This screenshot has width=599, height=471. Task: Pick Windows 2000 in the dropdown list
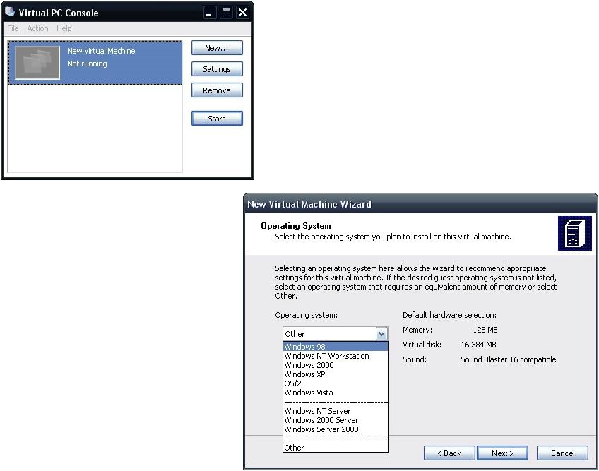(x=336, y=365)
